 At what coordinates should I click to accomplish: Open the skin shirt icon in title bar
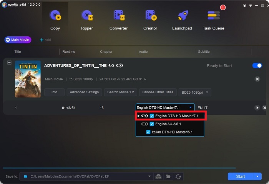[244, 6]
